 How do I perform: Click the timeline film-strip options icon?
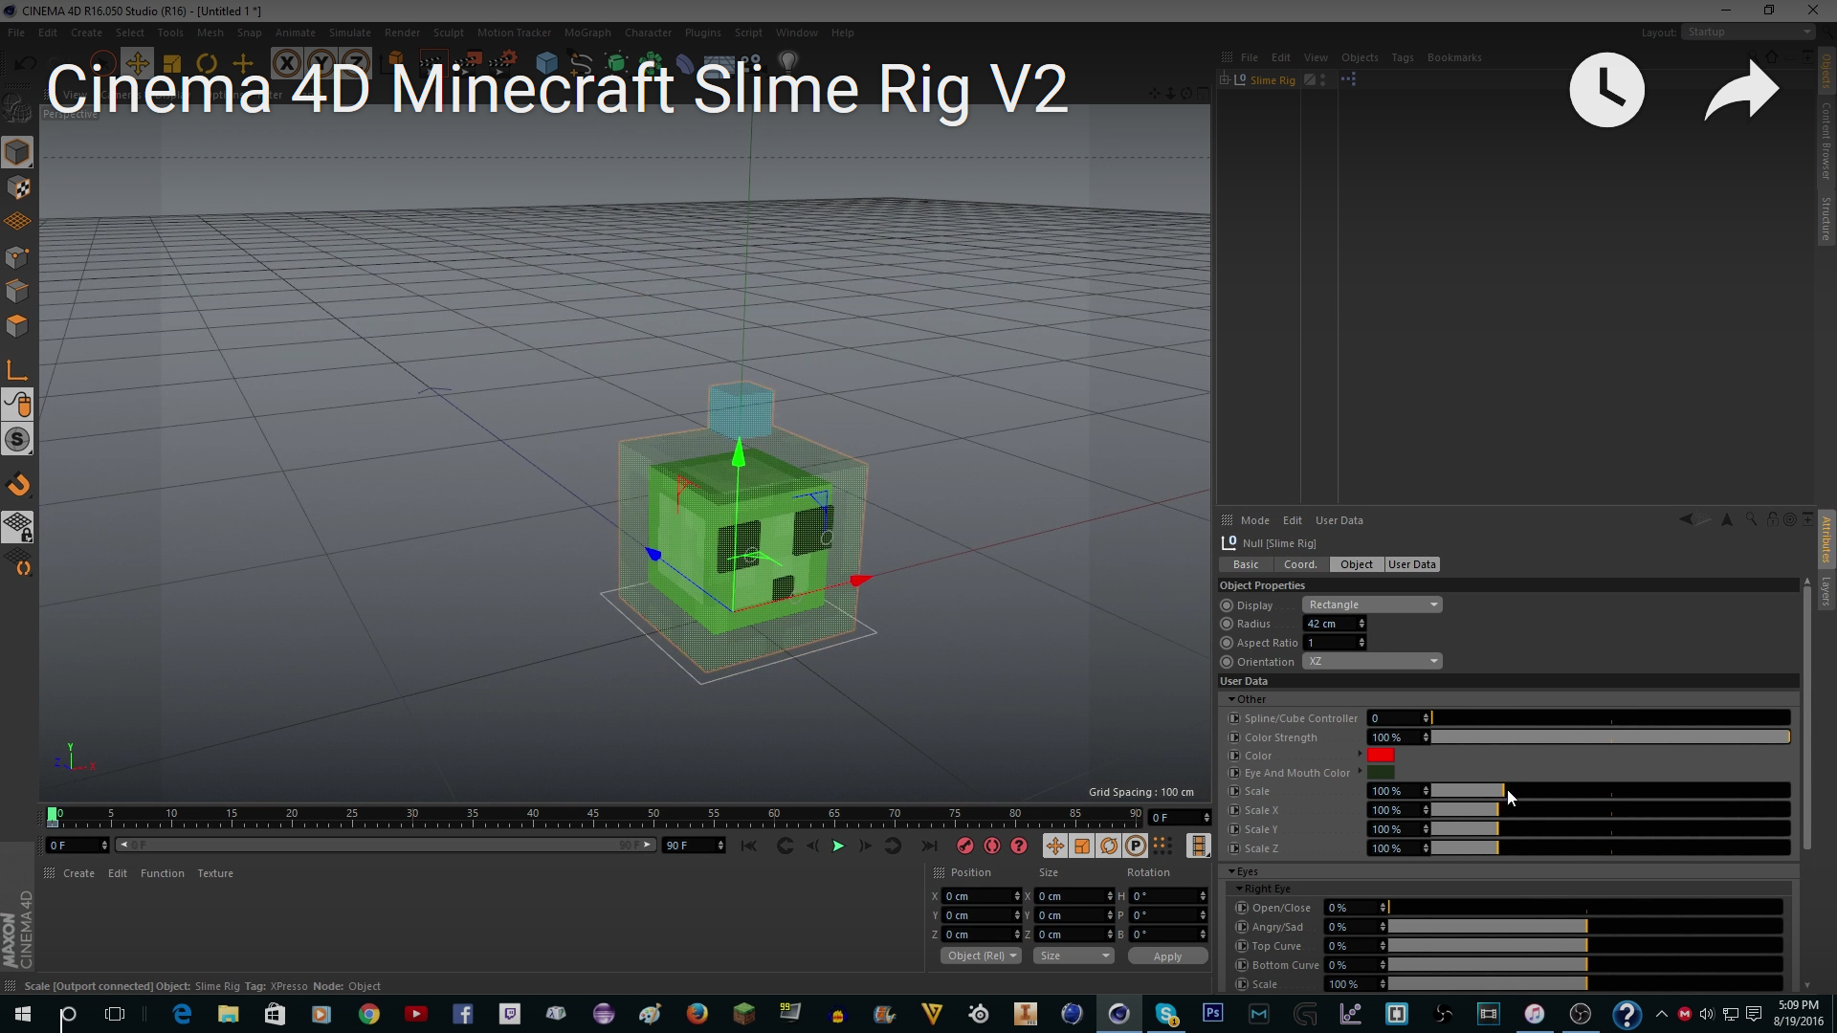coord(1198,846)
